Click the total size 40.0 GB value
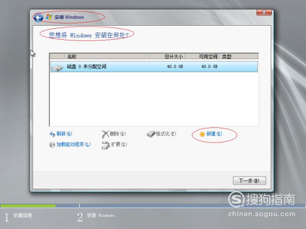The width and height of the screenshot is (306, 229). tap(175, 66)
